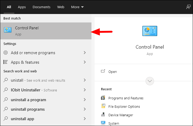Open Add or remove programs setting
The image size is (193, 126).
[46, 53]
